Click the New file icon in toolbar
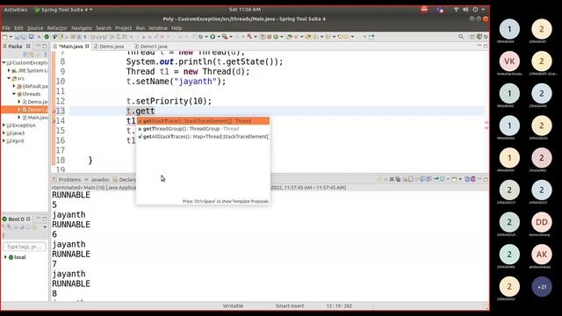562x316 pixels. pos(5,37)
